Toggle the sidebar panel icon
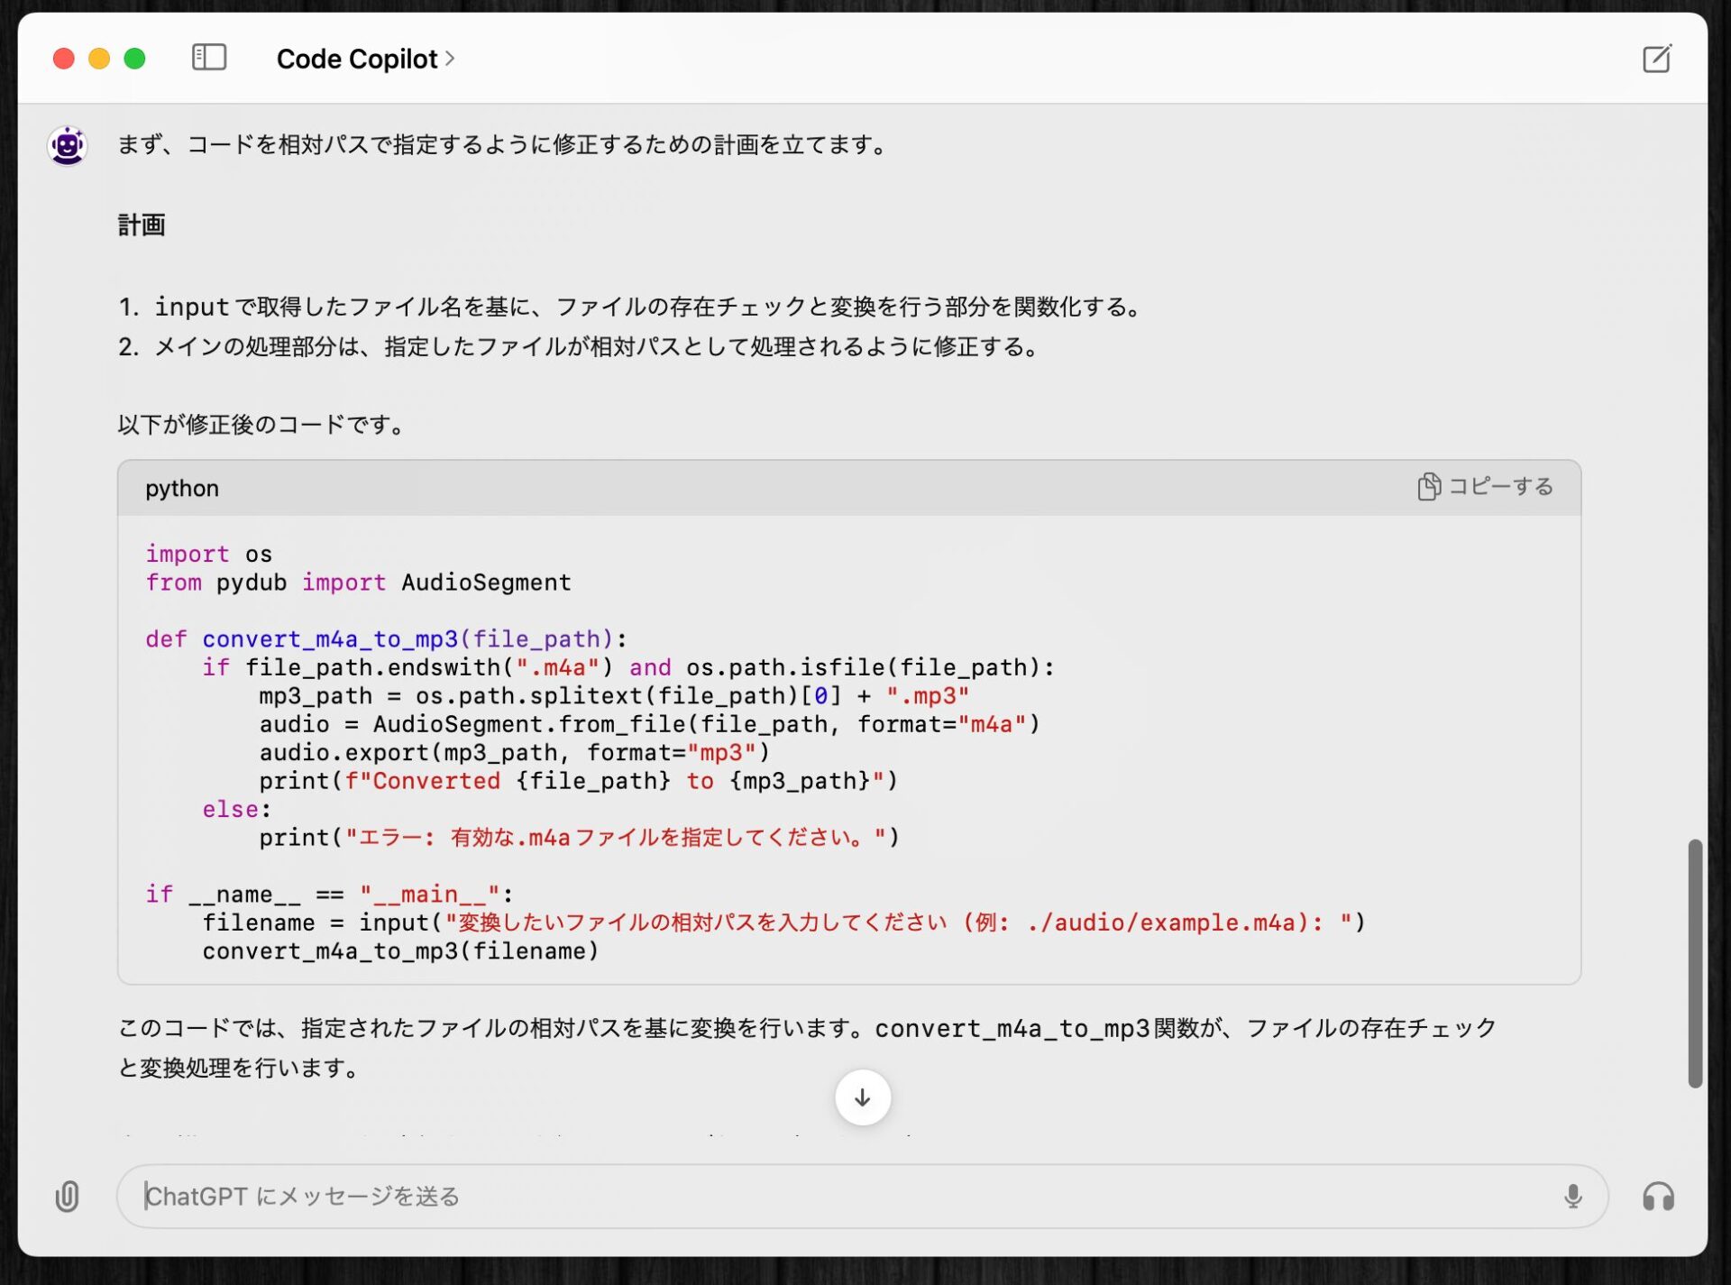Screen dimensions: 1731x1285 click(x=209, y=58)
